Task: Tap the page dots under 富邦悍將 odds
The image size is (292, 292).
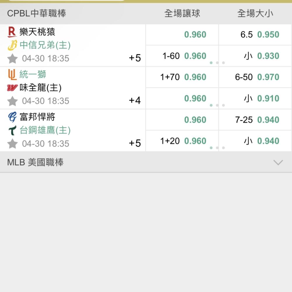Action: tap(217, 148)
